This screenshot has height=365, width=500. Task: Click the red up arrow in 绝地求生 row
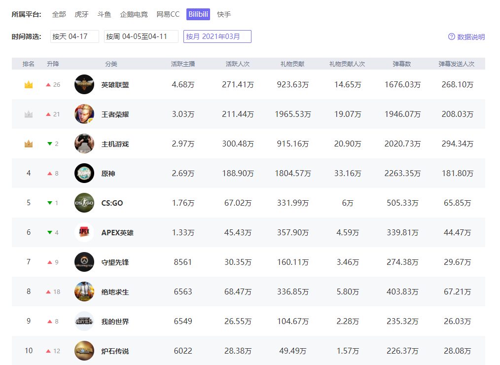click(x=48, y=292)
